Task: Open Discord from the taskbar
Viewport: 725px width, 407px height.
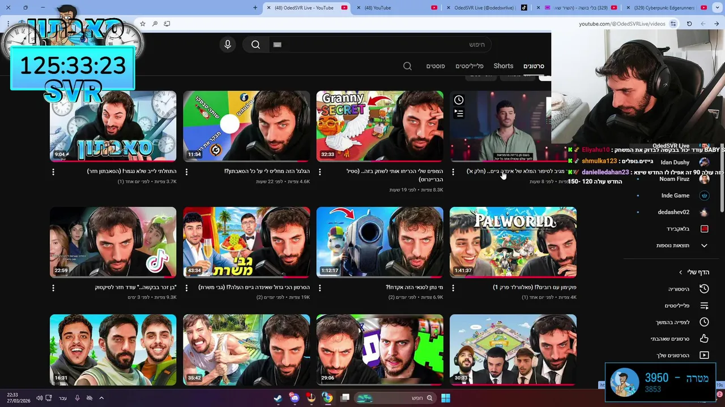Action: 294,398
